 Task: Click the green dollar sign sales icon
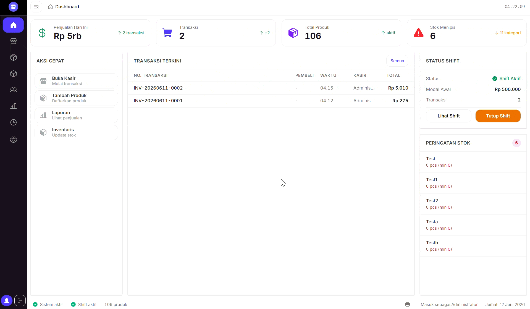[42, 33]
